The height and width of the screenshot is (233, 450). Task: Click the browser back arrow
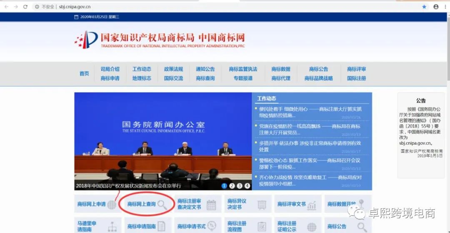tap(7, 7)
